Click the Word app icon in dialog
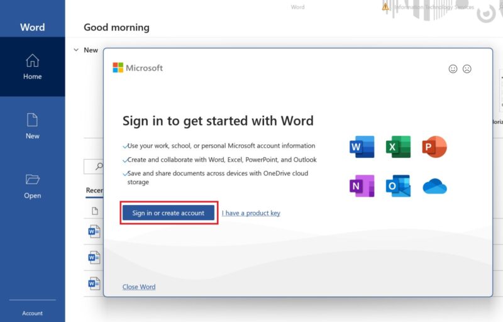503x322 pixels. [x=362, y=147]
